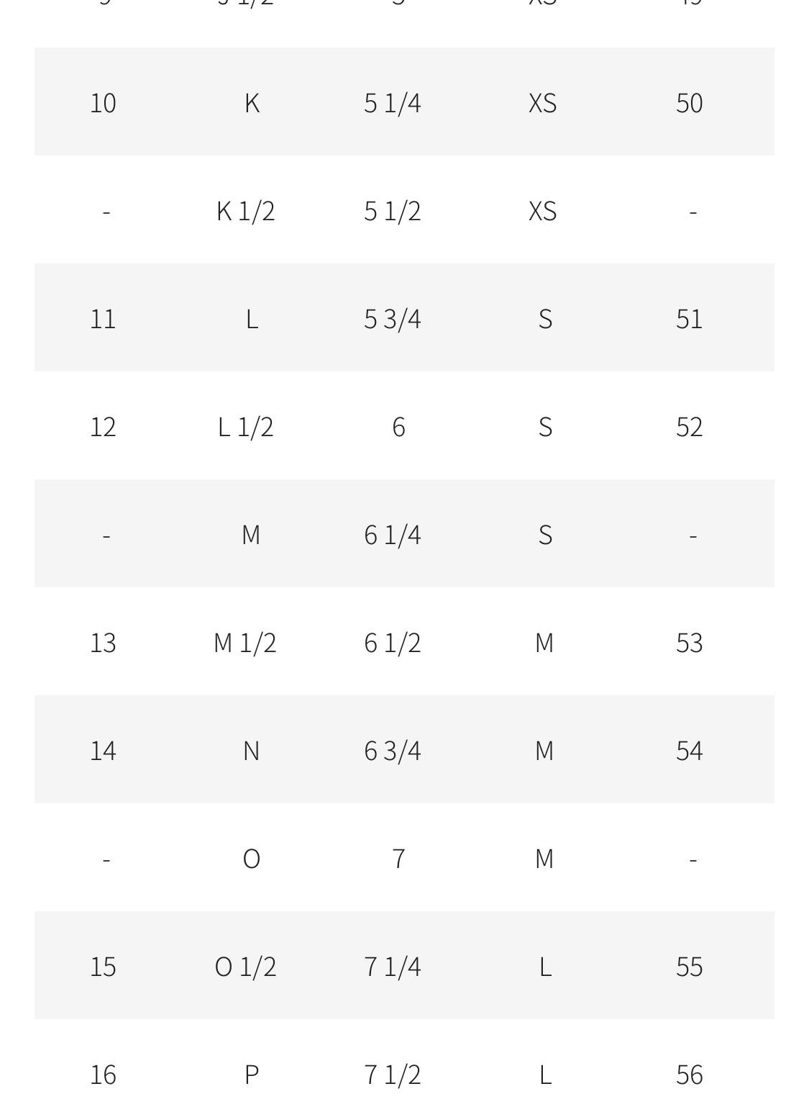The height and width of the screenshot is (1112, 809).
Task: Click the size 7 cell
Action: pos(398,859)
